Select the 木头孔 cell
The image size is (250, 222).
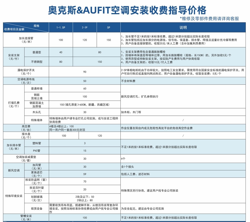tap(37, 112)
